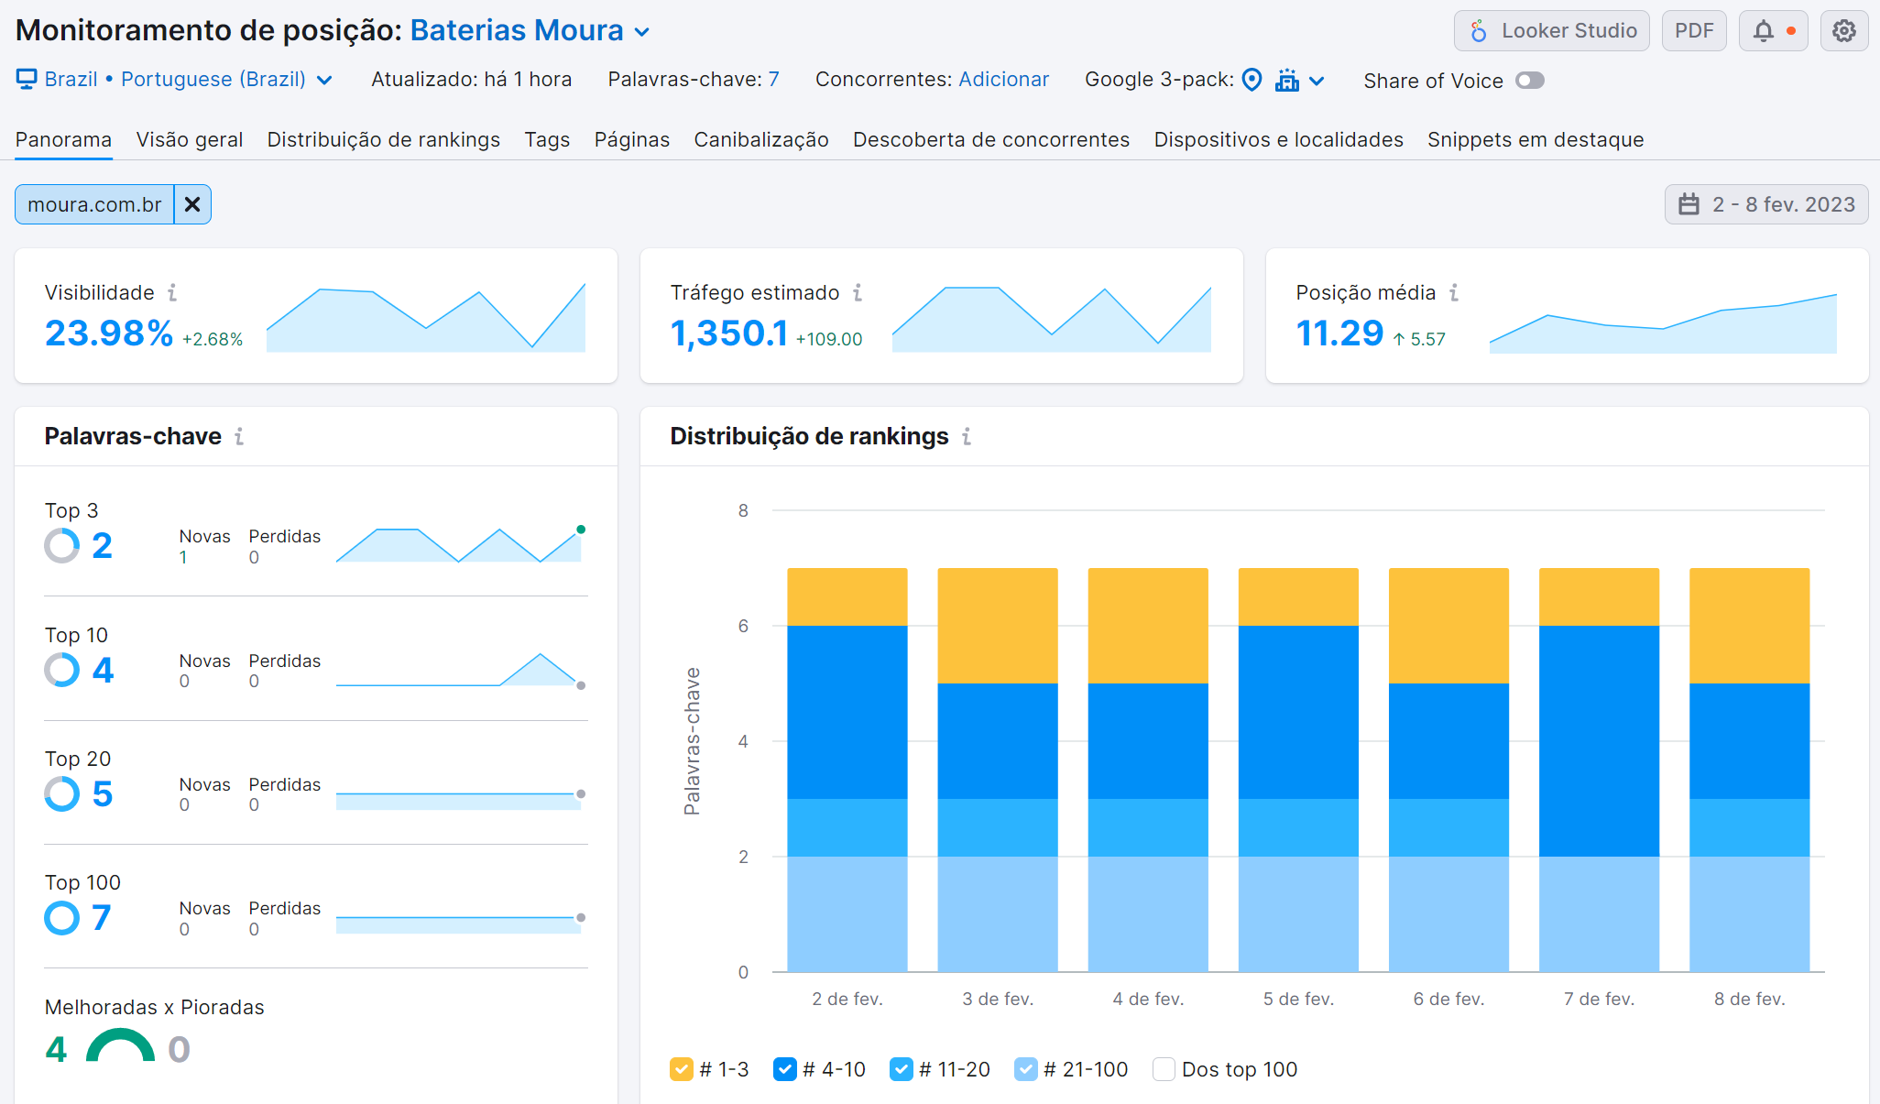This screenshot has width=1880, height=1104.
Task: Click the Google 3-pack business building icon
Action: coord(1288,80)
